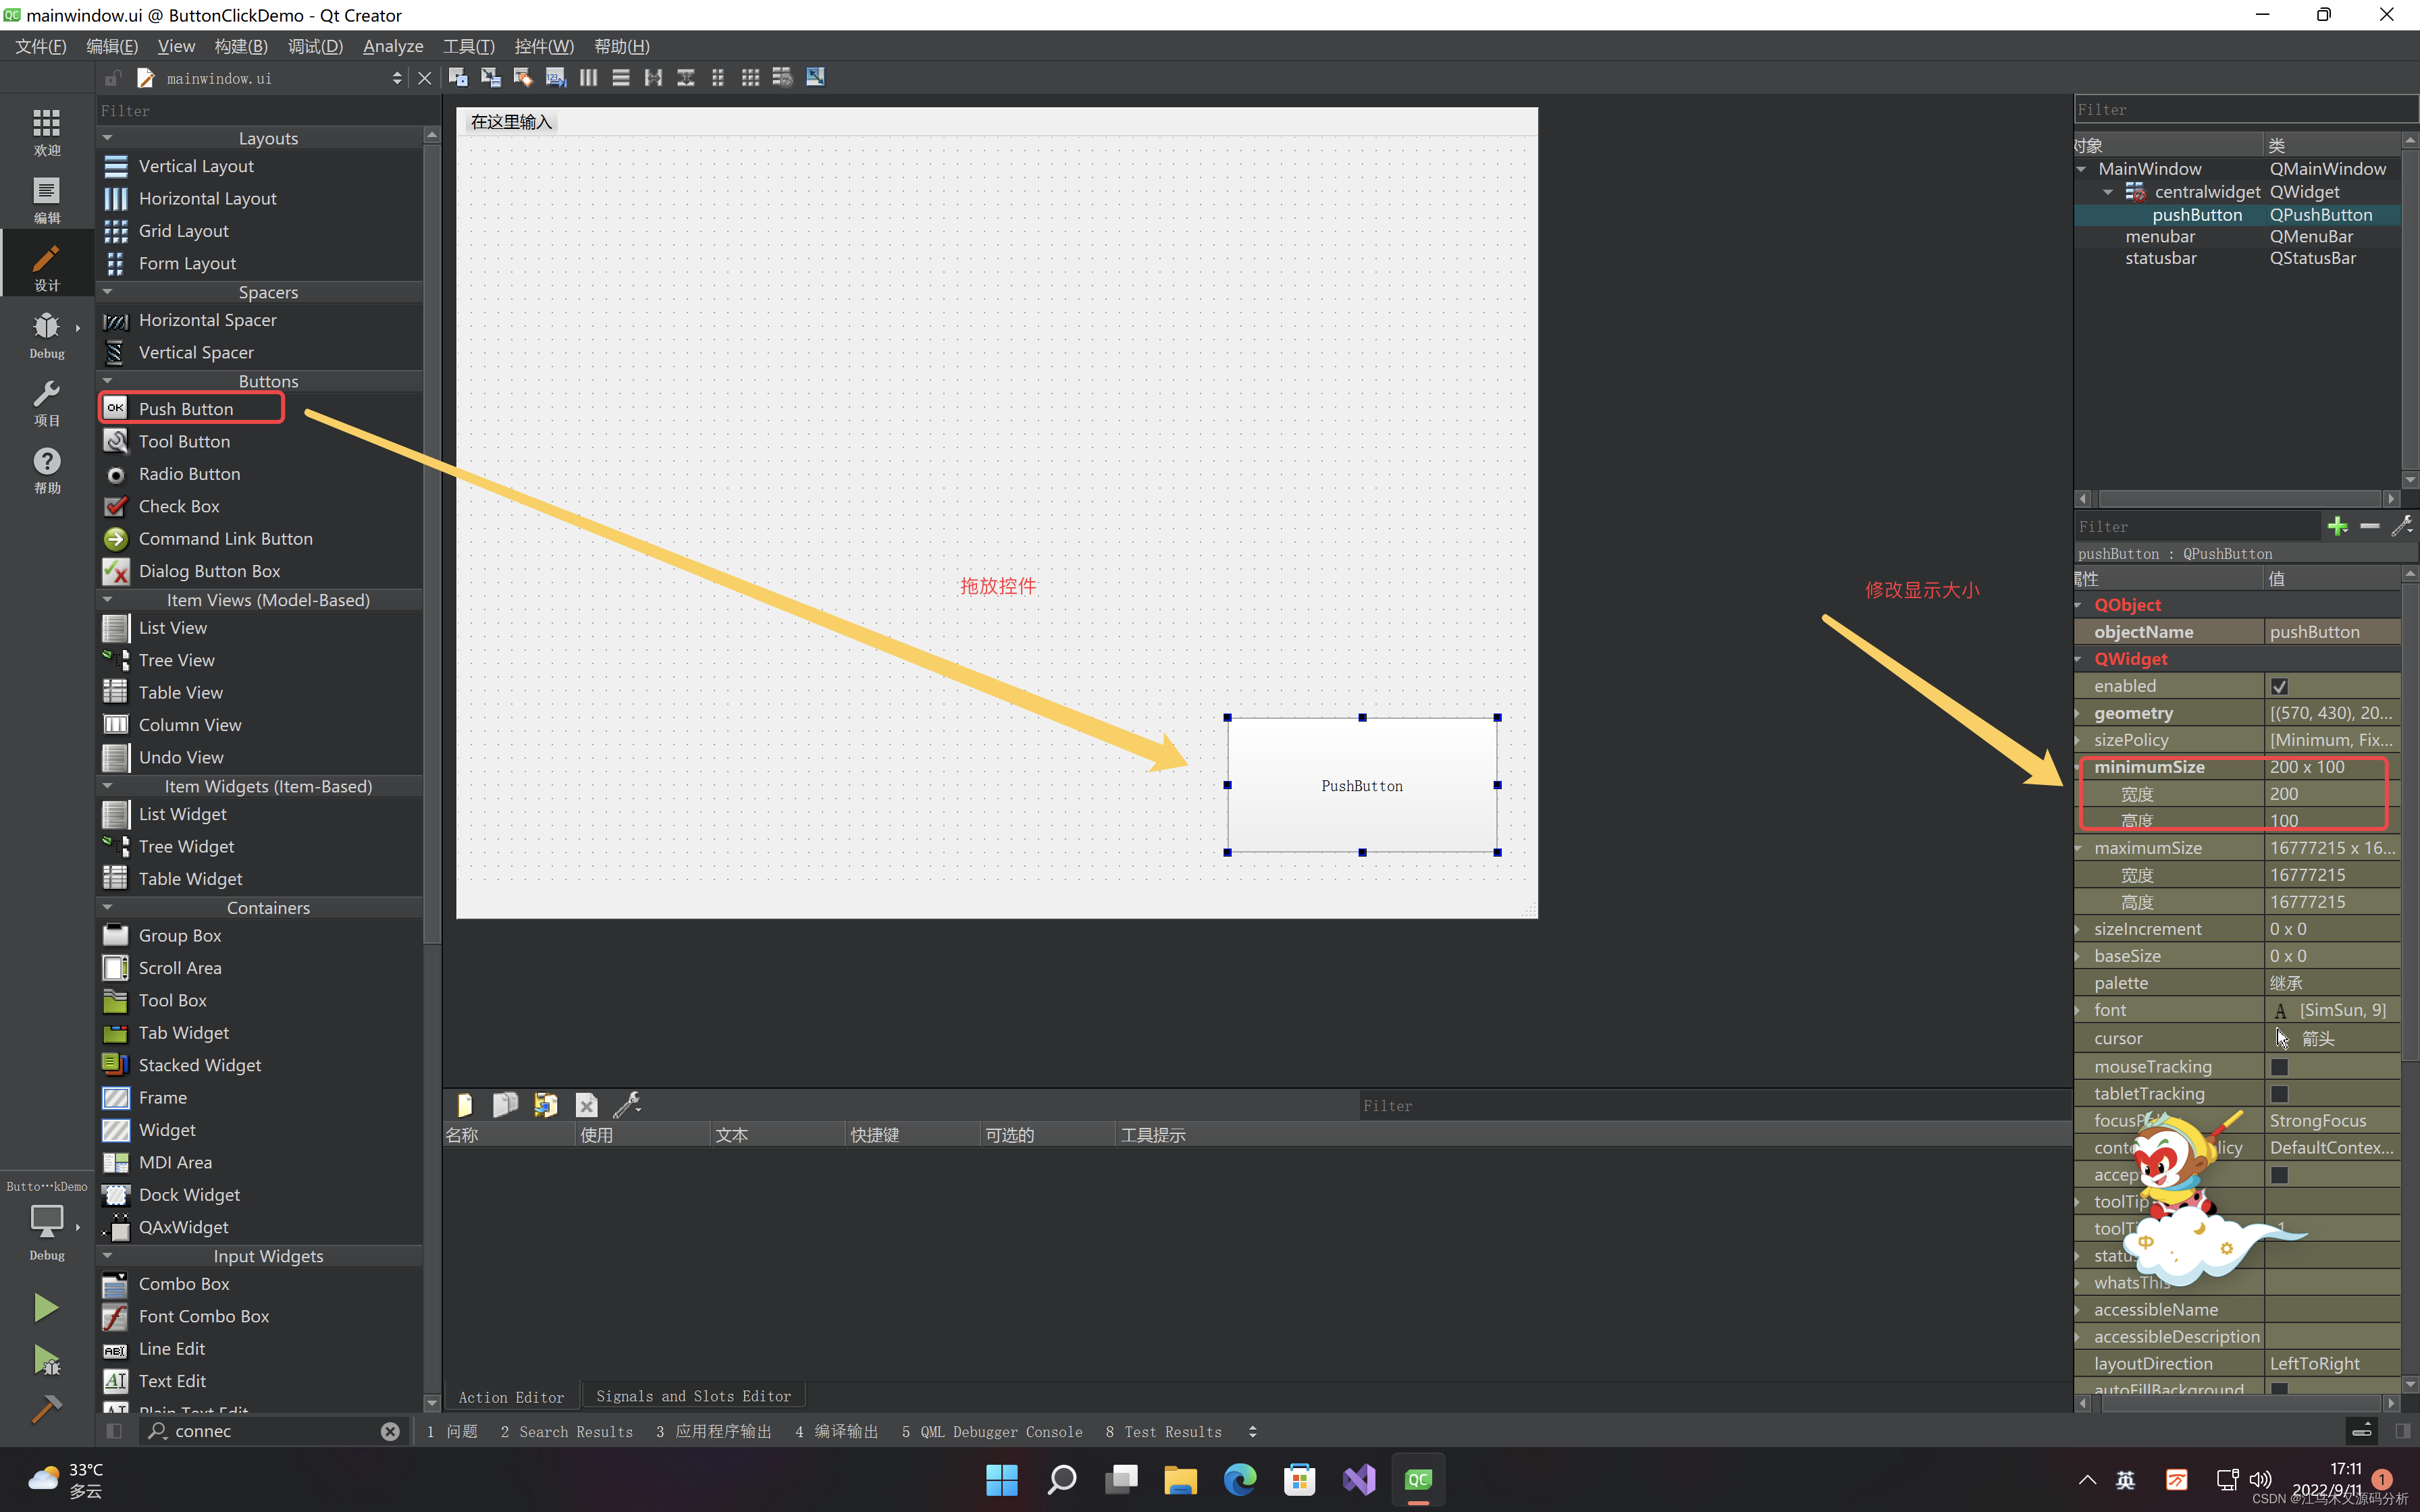This screenshot has height=1512, width=2420.
Task: Click the green Run button in sidebar
Action: coord(46,1307)
